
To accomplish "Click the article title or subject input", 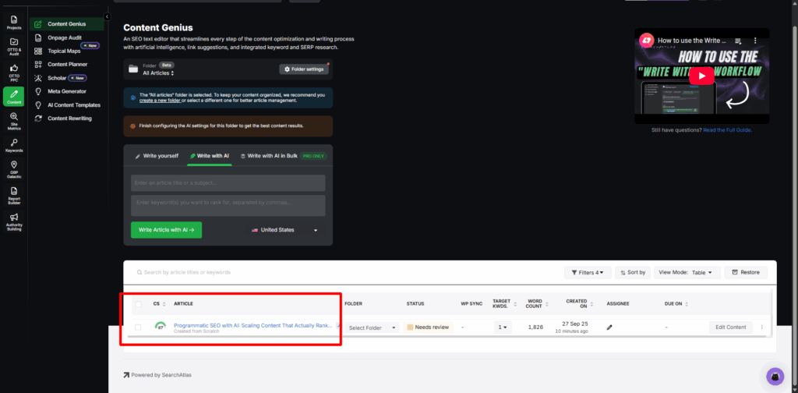I will pos(228,182).
